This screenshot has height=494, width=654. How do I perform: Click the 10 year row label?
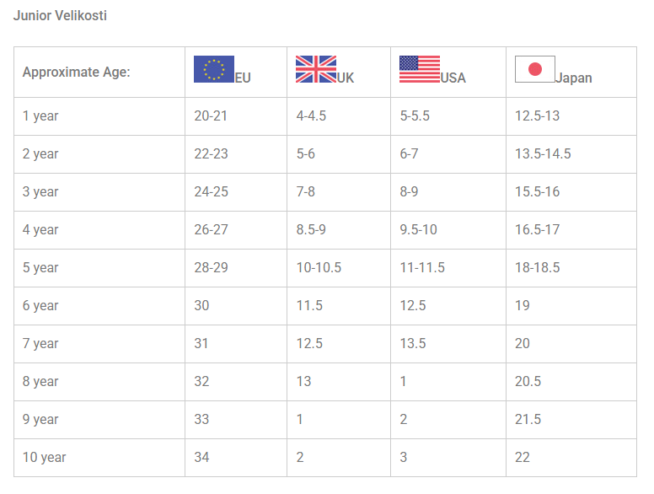(x=44, y=457)
